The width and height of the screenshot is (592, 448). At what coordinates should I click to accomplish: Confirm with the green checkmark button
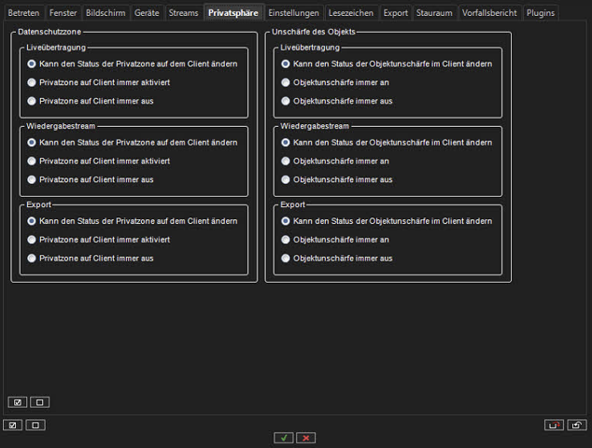point(284,438)
